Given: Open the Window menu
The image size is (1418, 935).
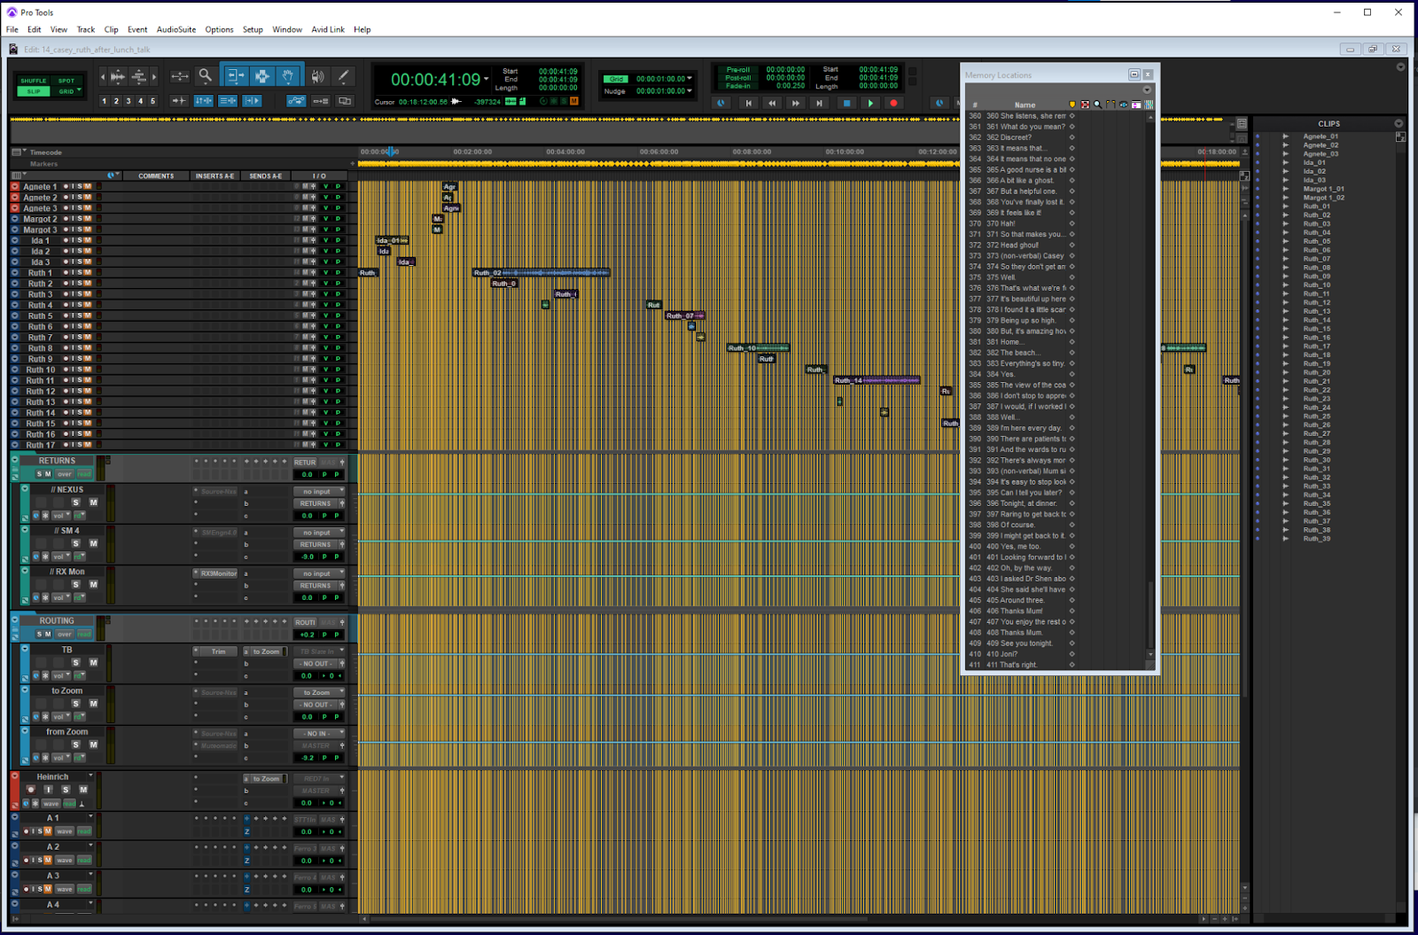Looking at the screenshot, I should point(287,29).
